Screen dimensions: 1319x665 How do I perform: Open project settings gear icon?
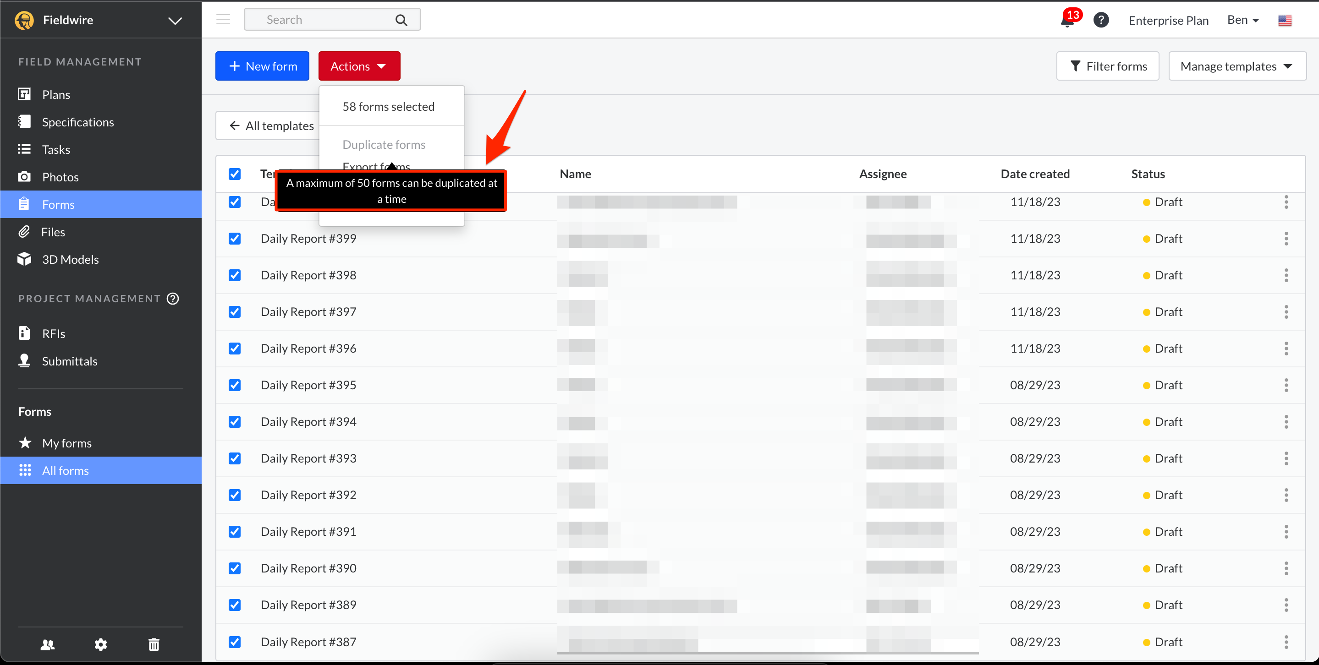(101, 644)
